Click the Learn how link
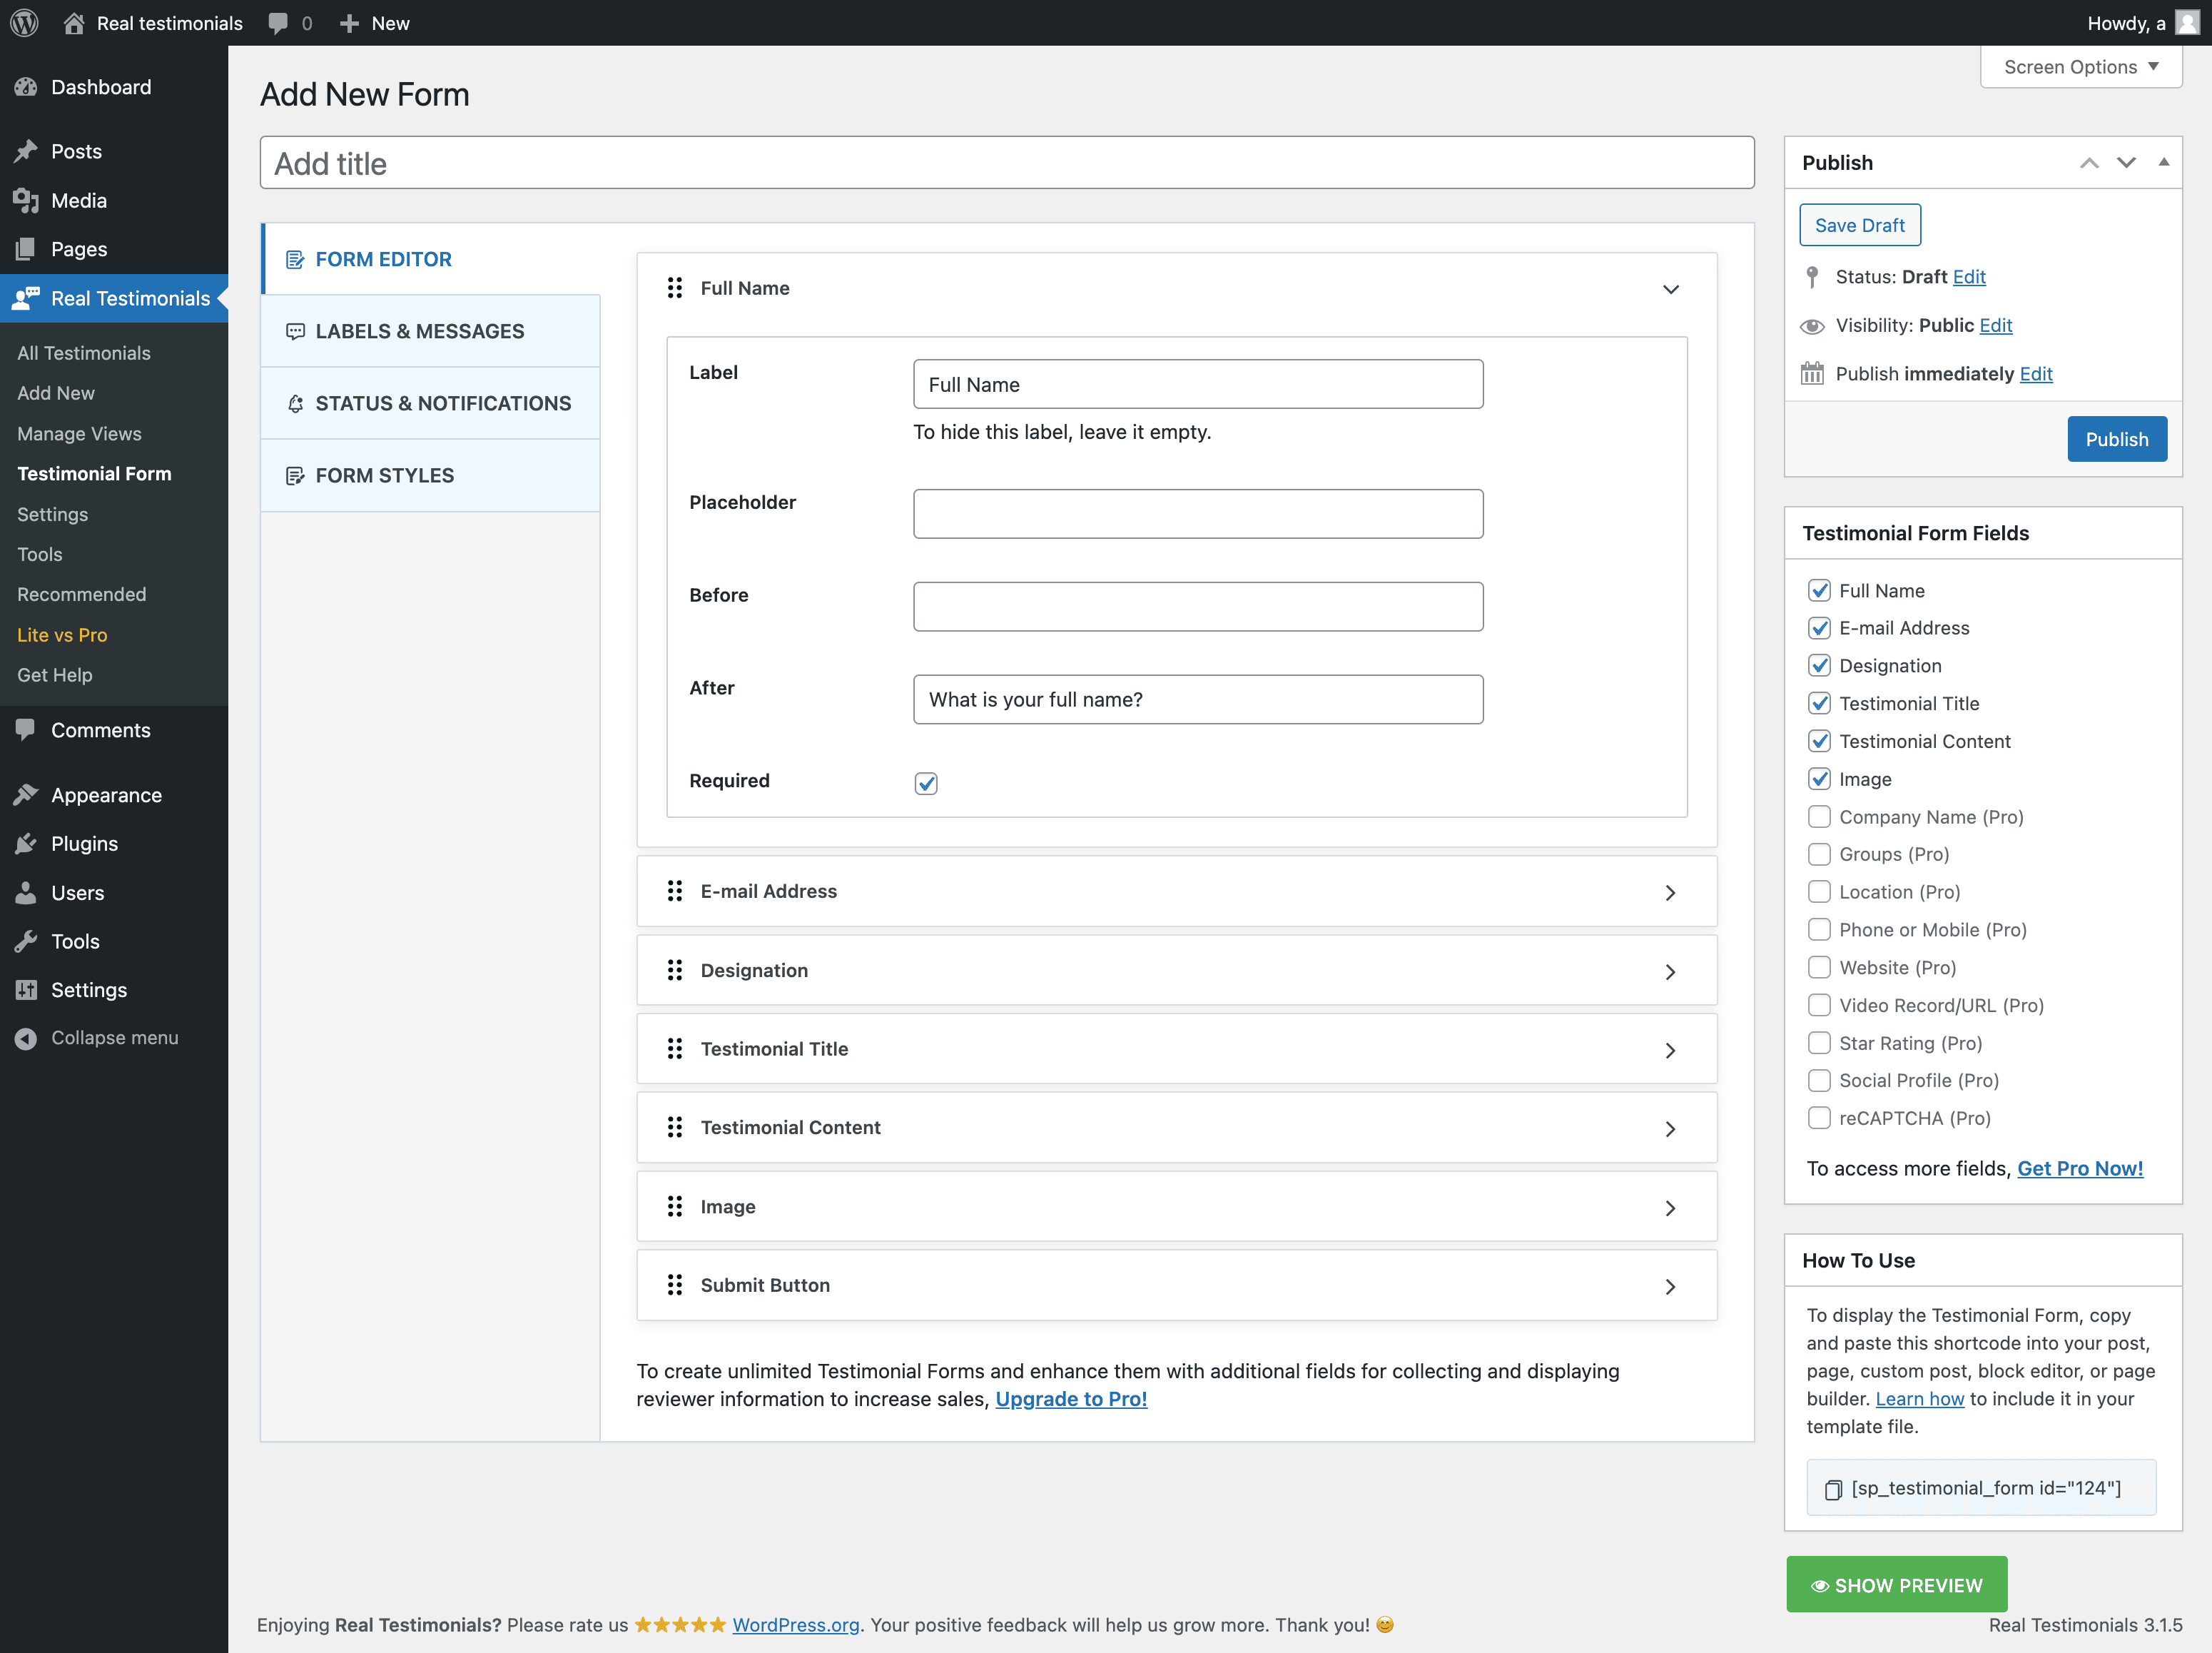2212x1653 pixels. click(1919, 1399)
